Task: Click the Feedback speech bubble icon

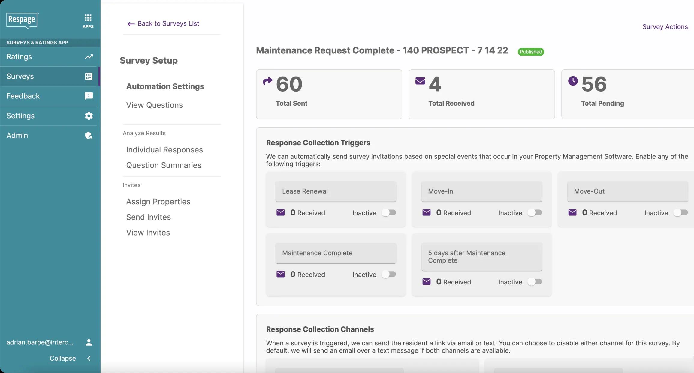Action: (89, 96)
